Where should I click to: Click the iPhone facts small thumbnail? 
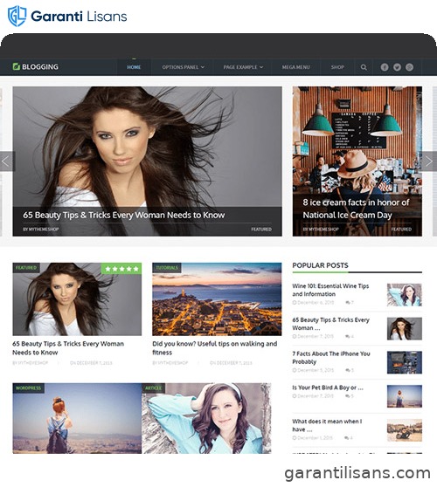[405, 362]
